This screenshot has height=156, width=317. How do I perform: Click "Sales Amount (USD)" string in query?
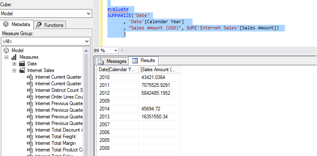[155, 28]
